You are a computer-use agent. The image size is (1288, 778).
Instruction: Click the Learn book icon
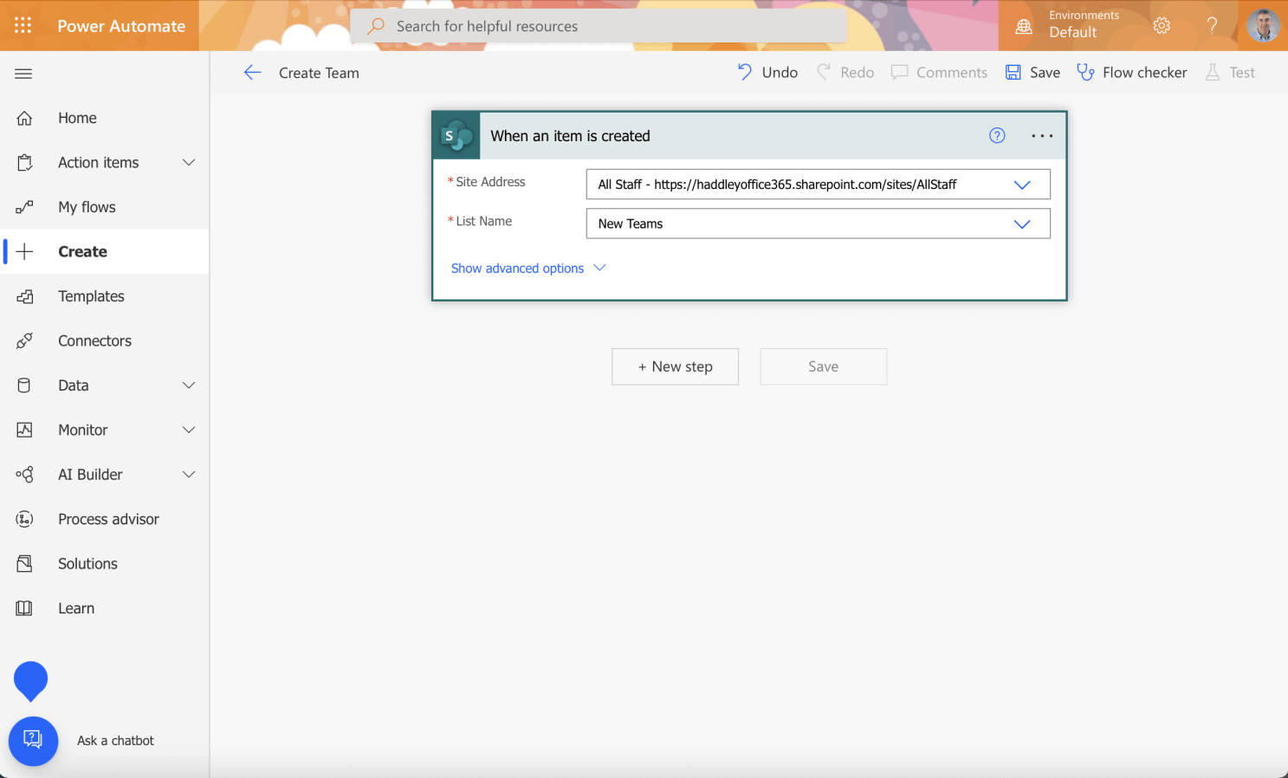point(24,608)
